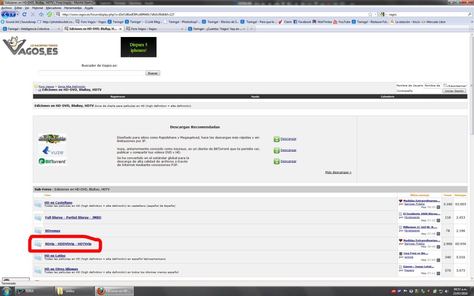The height and width of the screenshot is (296, 474).
Task: Click the Vagos.es site logo
Action: click(x=30, y=46)
